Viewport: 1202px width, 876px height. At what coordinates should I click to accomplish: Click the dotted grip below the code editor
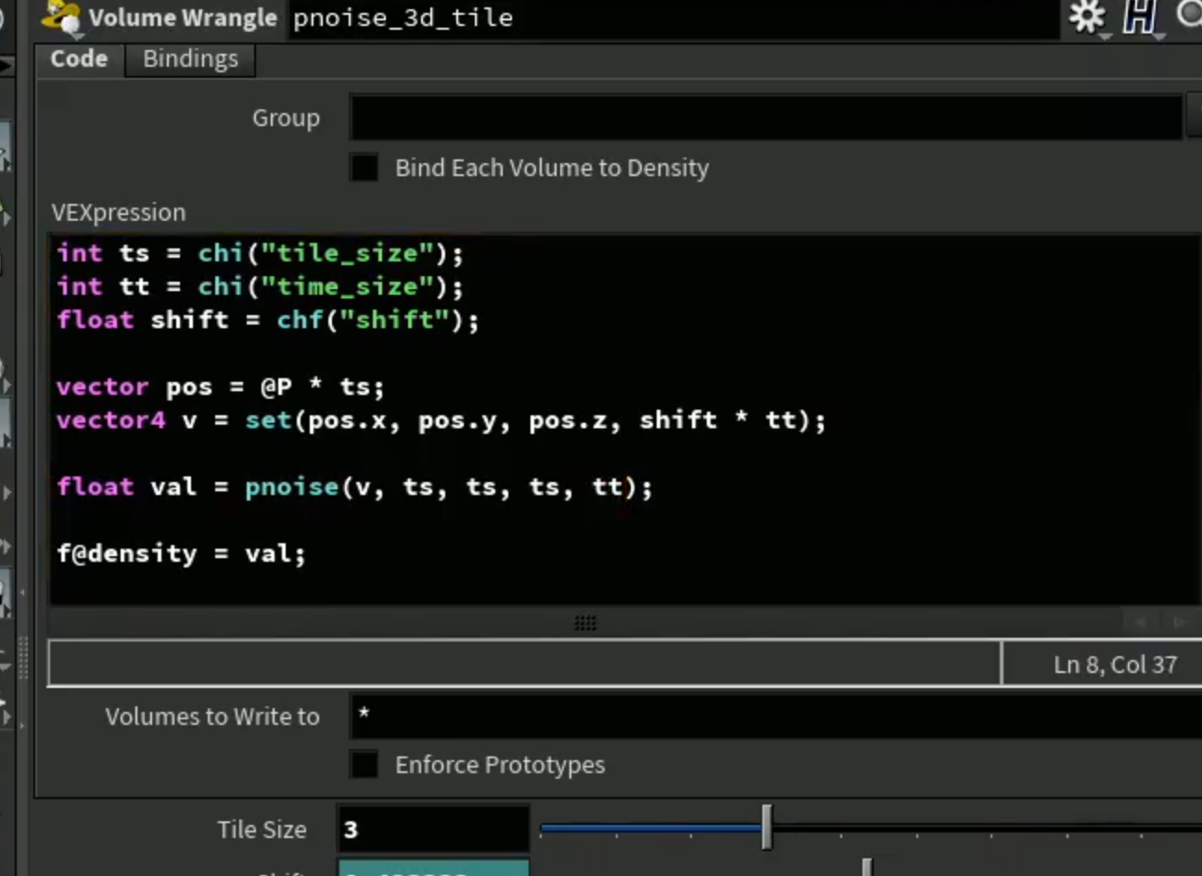coord(585,623)
